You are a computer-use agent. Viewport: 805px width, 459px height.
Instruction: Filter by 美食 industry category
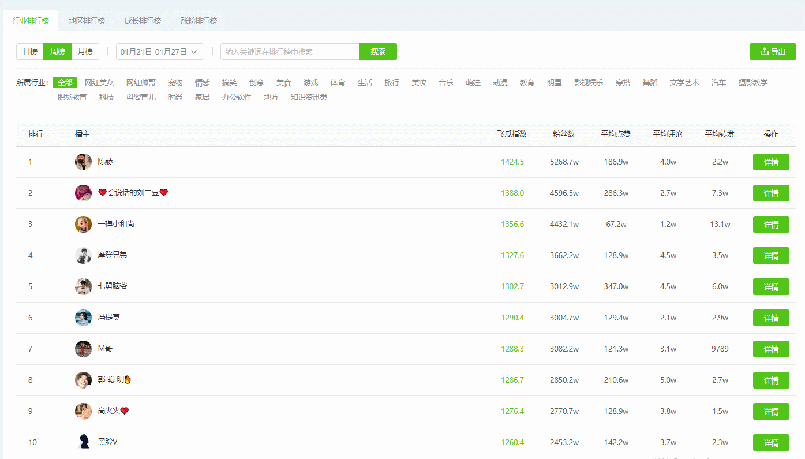click(283, 83)
